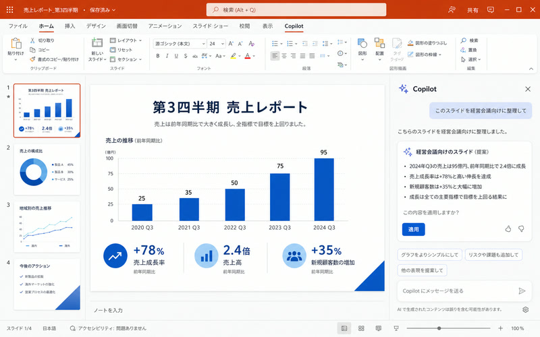Open the Copilot ribbon tab
540x337 pixels.
coord(294,26)
